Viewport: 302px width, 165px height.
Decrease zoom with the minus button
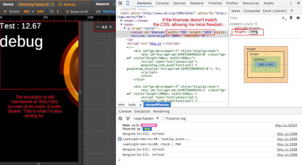click(98, 27)
